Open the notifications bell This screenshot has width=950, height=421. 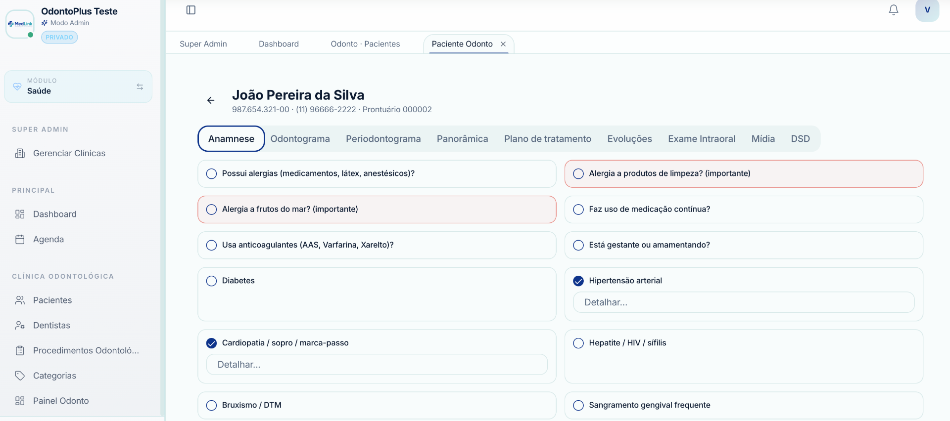click(894, 10)
